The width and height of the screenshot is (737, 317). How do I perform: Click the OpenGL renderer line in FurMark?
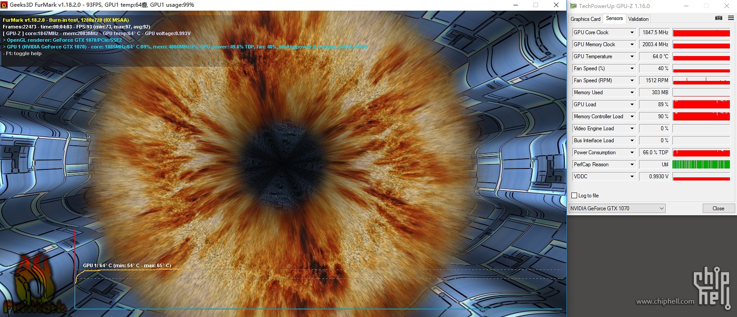tap(62, 40)
